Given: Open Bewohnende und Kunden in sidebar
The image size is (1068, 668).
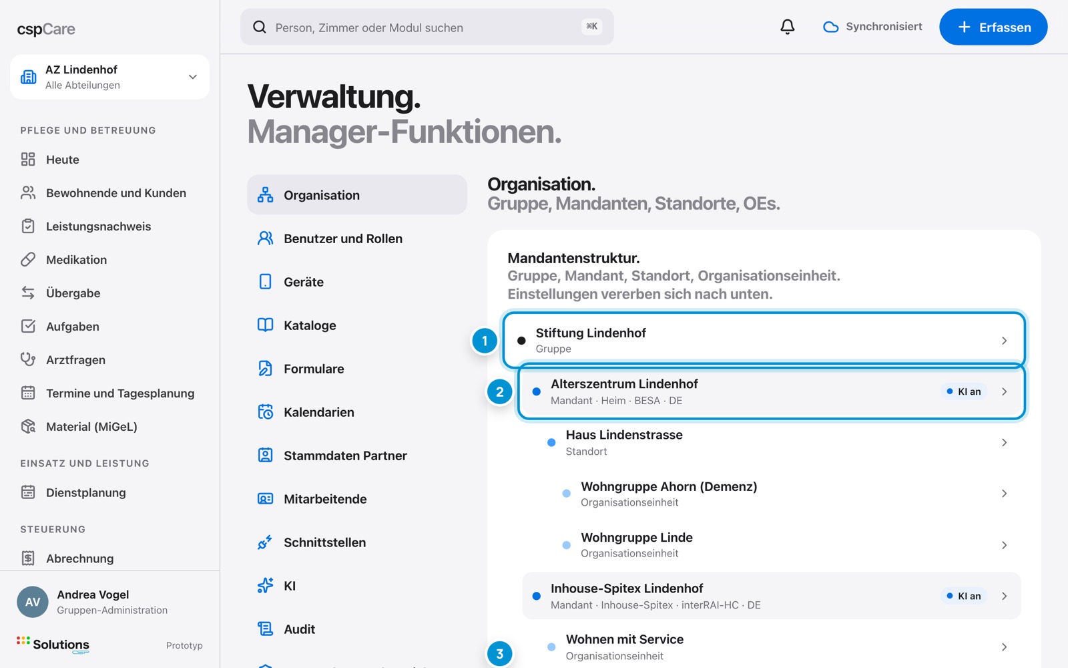Looking at the screenshot, I should (109, 192).
